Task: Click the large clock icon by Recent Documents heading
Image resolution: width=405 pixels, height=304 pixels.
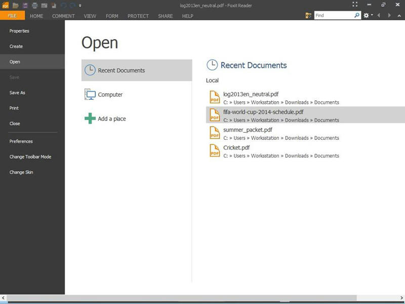Action: tap(212, 65)
